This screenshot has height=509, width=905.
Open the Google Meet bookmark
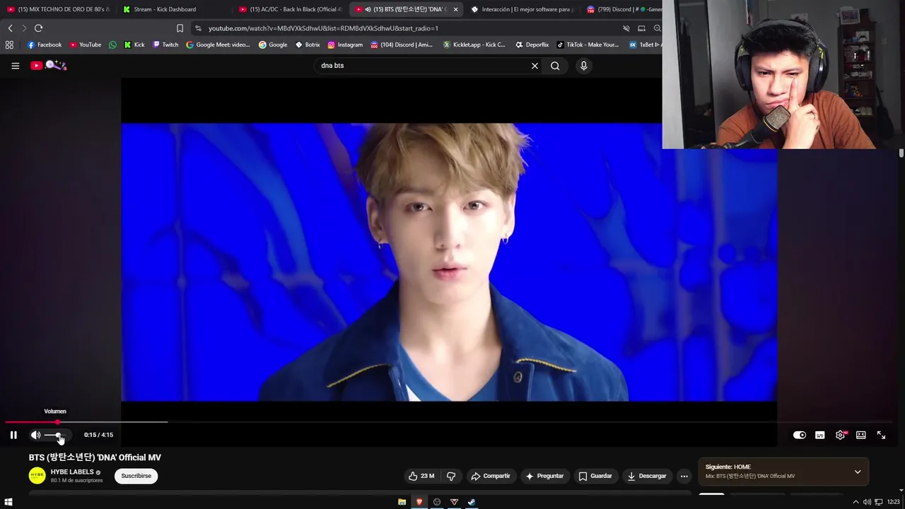pyautogui.click(x=218, y=45)
